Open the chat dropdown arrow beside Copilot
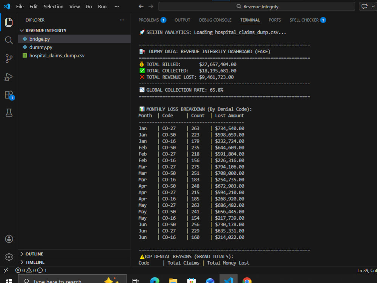 pyautogui.click(x=373, y=6)
